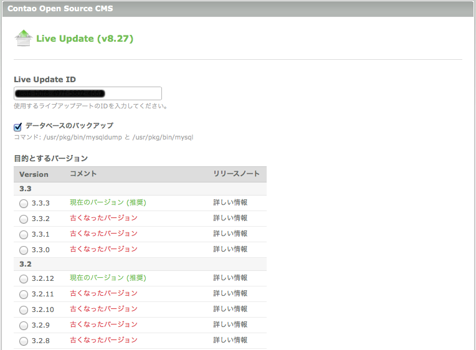Click the Version column header
The width and height of the screenshot is (476, 350).
34,174
